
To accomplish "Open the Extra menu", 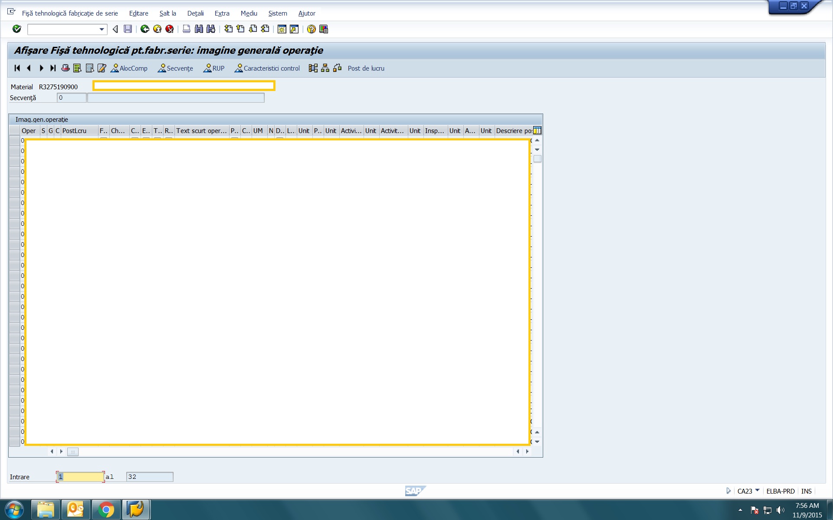I will (x=222, y=13).
